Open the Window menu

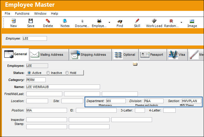point(40,13)
